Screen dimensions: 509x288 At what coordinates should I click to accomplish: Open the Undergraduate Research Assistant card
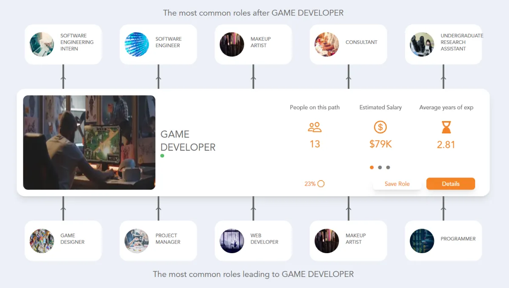tap(443, 44)
